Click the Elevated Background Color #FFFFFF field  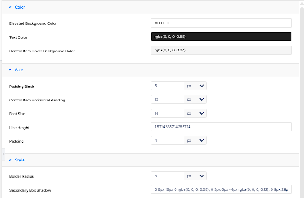coord(221,23)
